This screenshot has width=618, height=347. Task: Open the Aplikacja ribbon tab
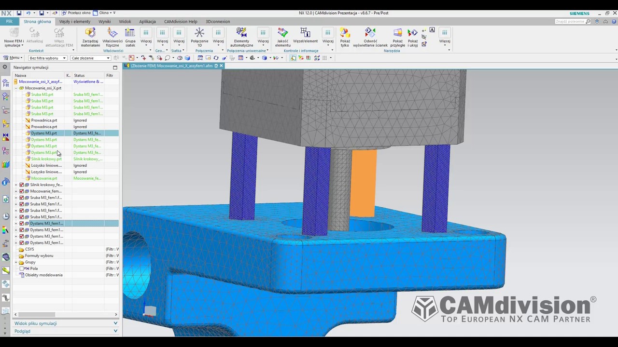click(x=147, y=22)
